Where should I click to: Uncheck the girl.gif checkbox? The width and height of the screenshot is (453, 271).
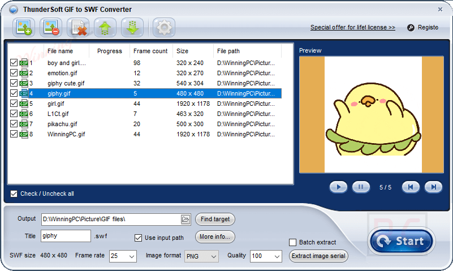(x=14, y=103)
